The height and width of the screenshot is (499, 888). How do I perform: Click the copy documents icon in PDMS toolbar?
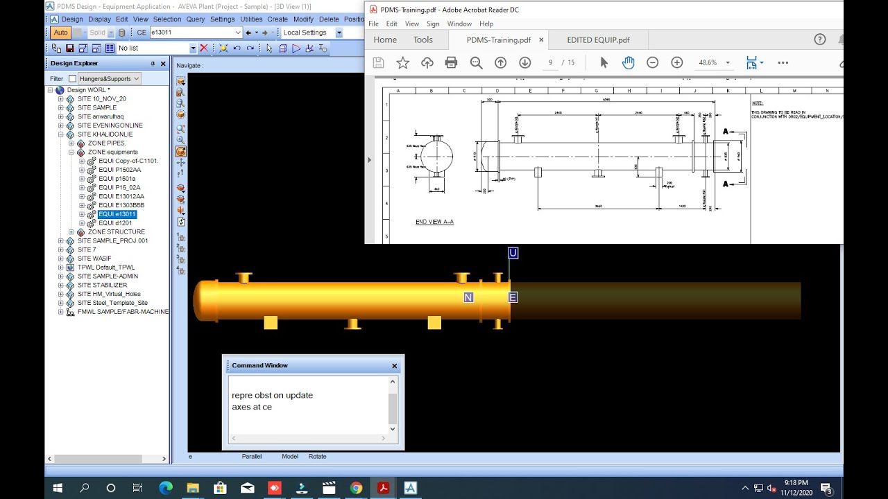coord(57,49)
